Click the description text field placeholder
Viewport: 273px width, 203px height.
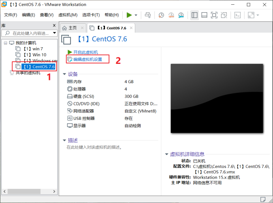pos(94,147)
